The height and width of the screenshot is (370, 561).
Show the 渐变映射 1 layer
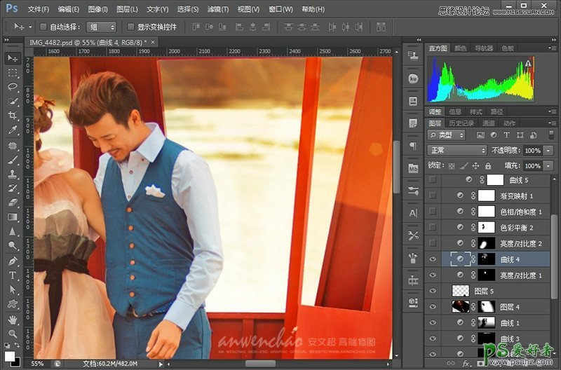click(433, 196)
